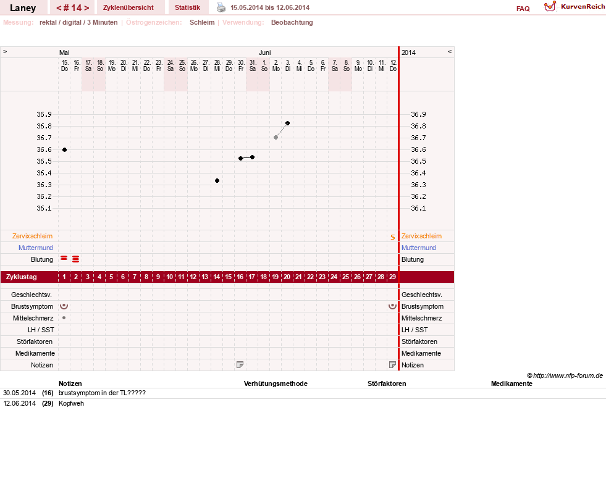Image resolution: width=606 pixels, height=494 pixels.
Task: Click note text 'brustsymptom in der TL?????'
Action: (x=102, y=393)
